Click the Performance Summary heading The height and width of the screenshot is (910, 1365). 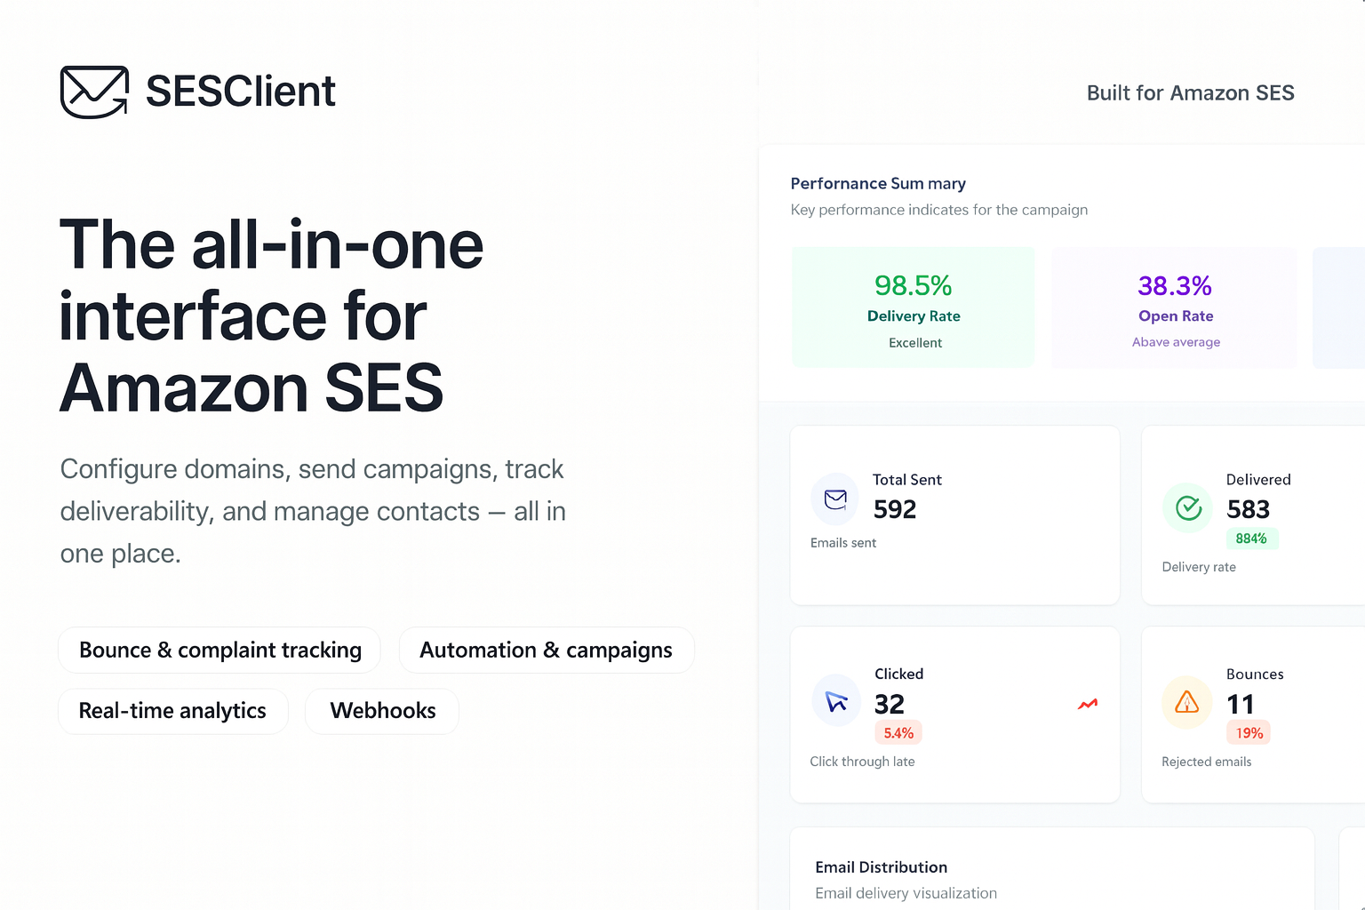(x=878, y=184)
